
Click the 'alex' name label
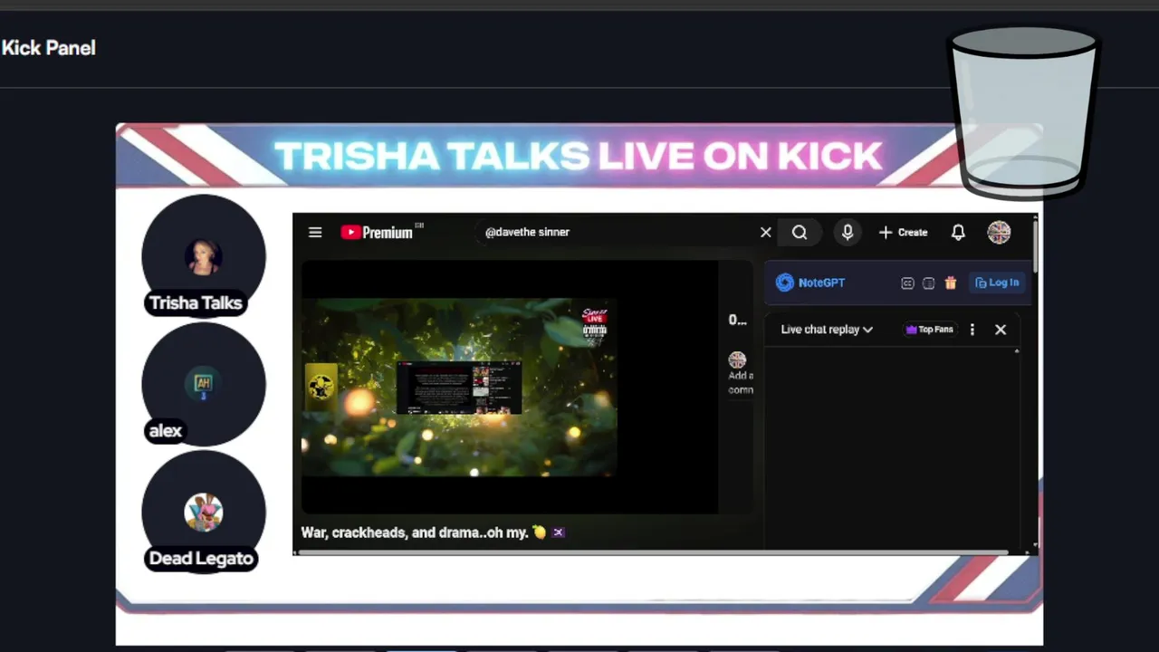(x=165, y=431)
